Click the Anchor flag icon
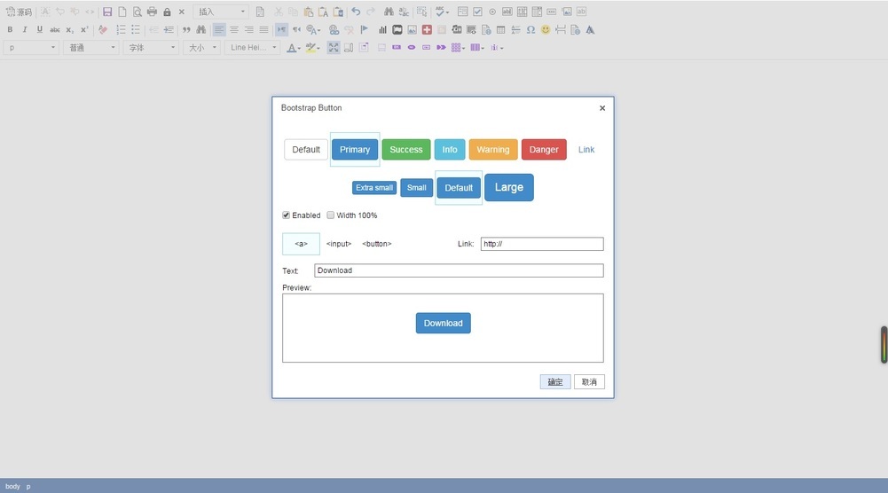The width and height of the screenshot is (888, 493). 364,29
